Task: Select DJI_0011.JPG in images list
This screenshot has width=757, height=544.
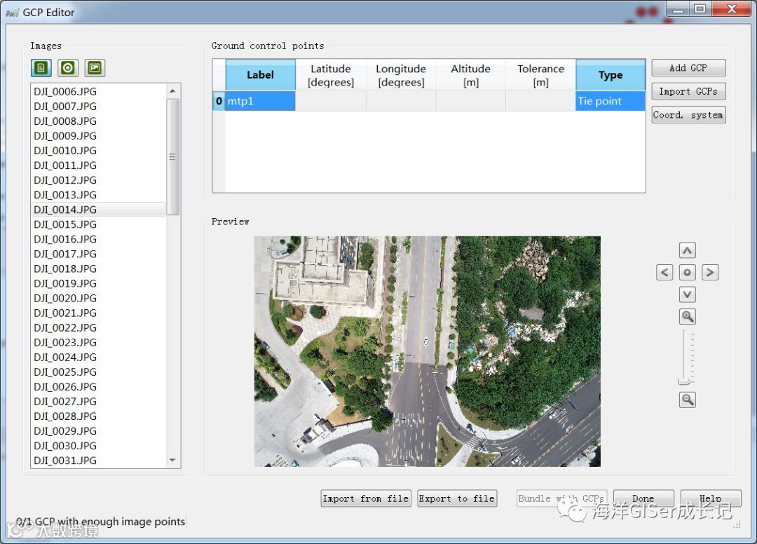Action: [99, 165]
